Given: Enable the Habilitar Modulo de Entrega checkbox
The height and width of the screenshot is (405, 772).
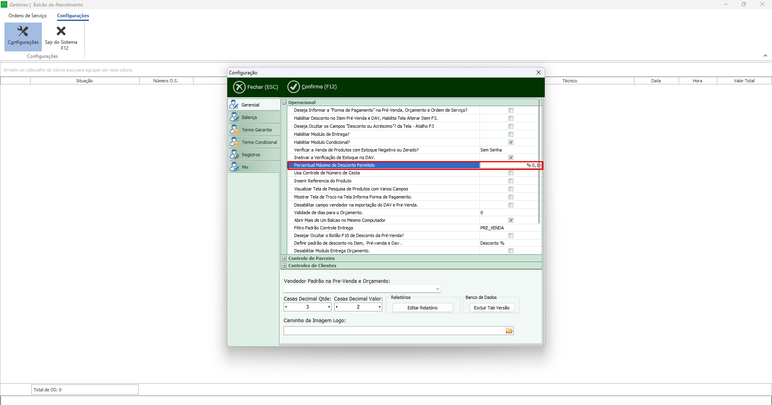Looking at the screenshot, I should (511, 134).
